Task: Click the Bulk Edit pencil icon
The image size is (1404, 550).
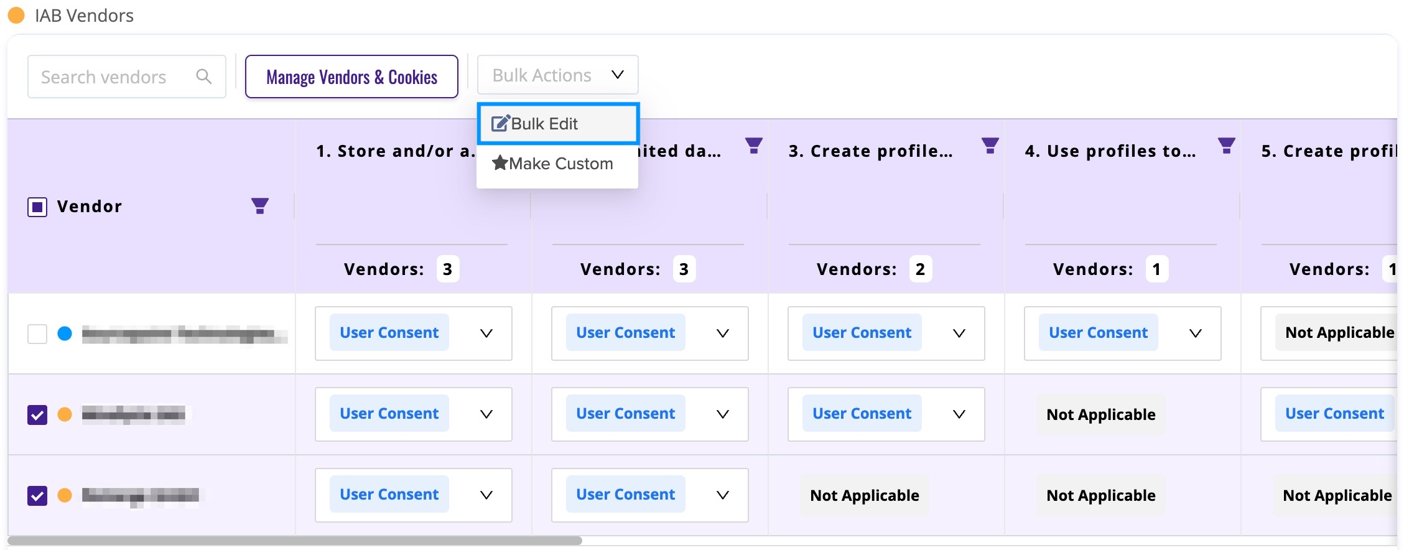Action: point(500,123)
